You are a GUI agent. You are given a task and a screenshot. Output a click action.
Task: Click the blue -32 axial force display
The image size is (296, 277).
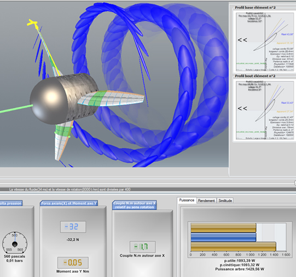click(x=73, y=227)
